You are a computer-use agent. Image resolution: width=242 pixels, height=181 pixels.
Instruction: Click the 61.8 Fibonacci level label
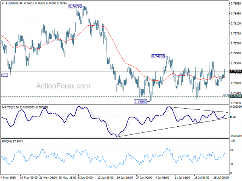(226, 95)
